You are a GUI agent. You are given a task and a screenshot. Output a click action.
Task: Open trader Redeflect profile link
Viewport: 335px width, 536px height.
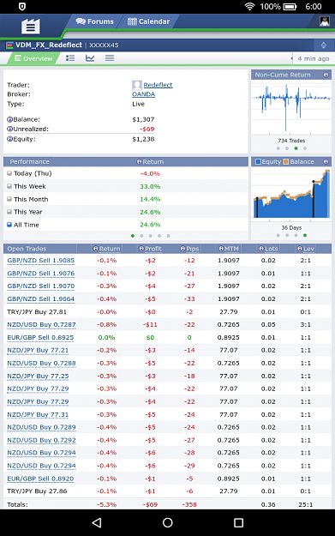[x=158, y=85]
